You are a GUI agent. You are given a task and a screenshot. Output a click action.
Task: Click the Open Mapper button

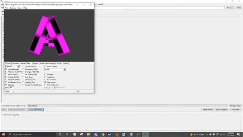[221, 110]
